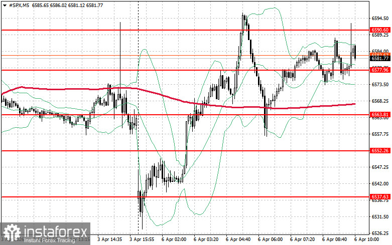Click the chart title dropdown triangle

[5, 5]
